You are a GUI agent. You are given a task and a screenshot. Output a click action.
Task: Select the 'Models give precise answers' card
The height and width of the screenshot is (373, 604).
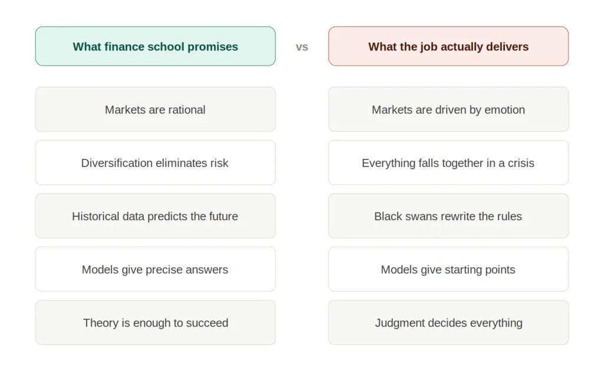[x=155, y=269]
